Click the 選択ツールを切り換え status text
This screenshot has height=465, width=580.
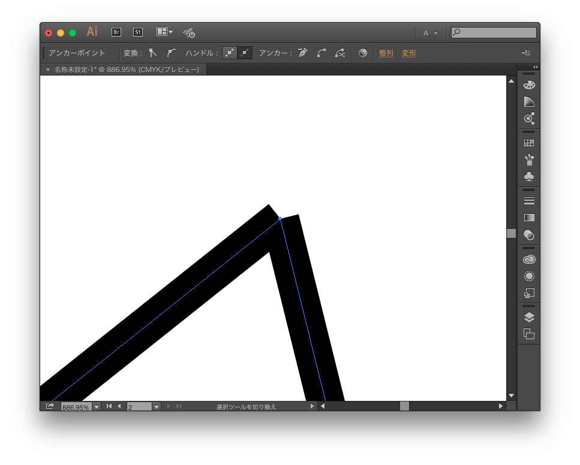[247, 407]
